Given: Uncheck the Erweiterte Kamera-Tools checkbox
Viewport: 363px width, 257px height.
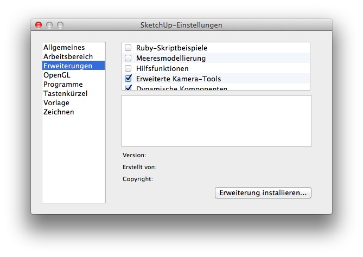Looking at the screenshot, I should coord(129,79).
